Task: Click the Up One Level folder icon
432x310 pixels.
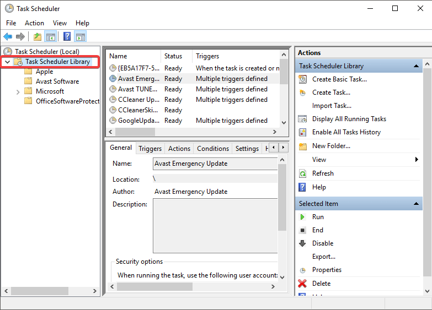Action: pos(37,36)
